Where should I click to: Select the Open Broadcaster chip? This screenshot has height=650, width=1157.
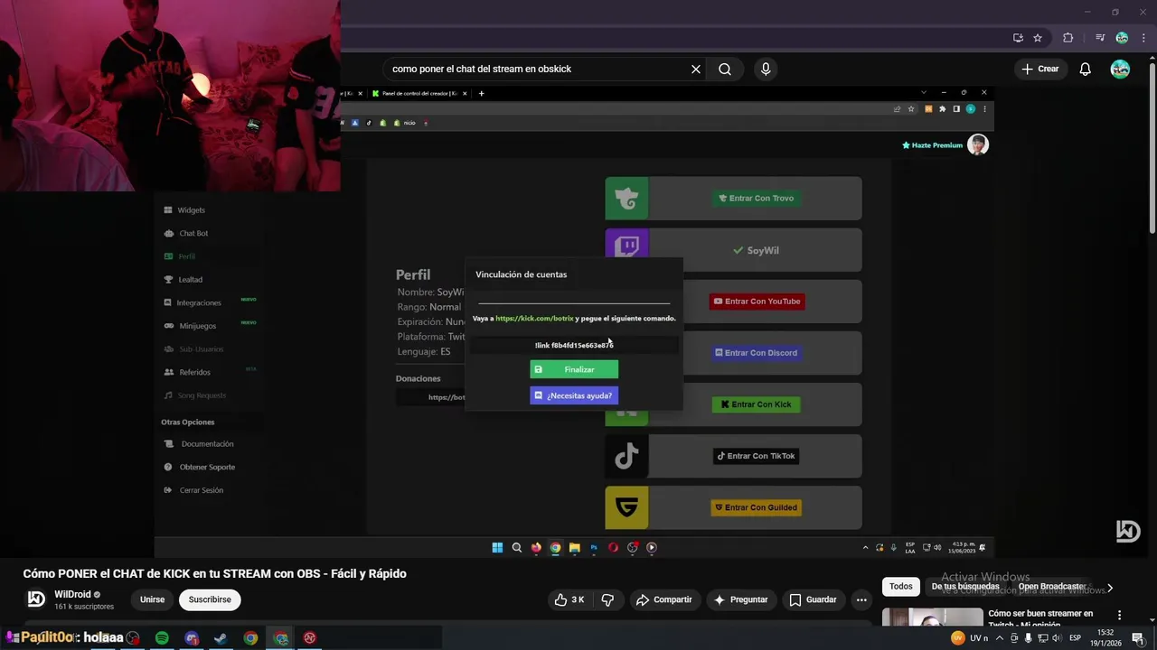pyautogui.click(x=1052, y=587)
